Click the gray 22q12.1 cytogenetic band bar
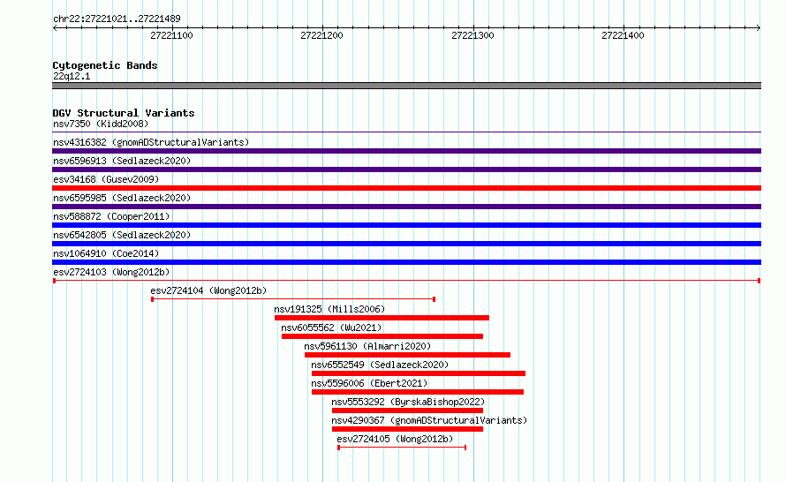The height and width of the screenshot is (482, 786). (406, 86)
